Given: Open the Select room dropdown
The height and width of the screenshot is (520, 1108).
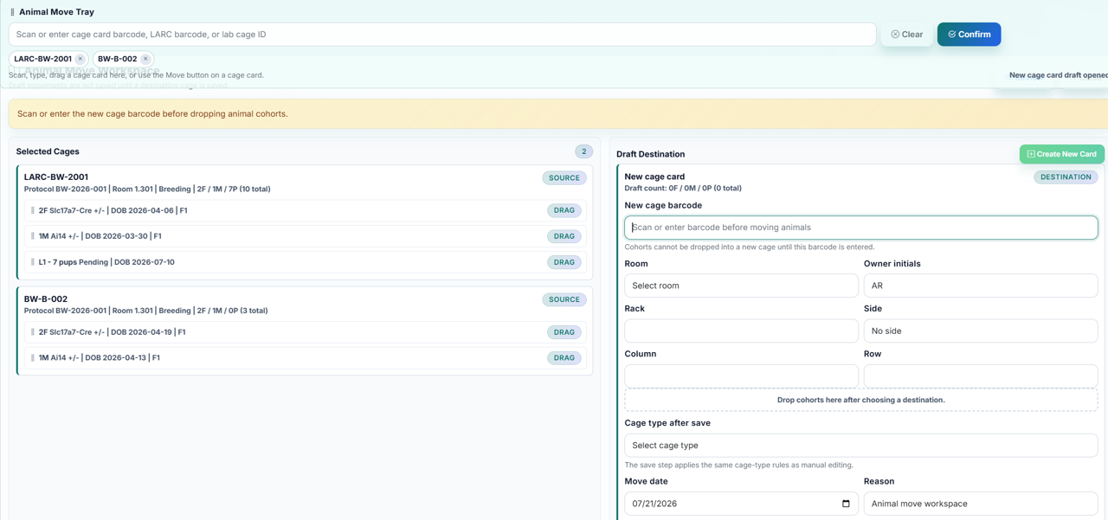Looking at the screenshot, I should [x=741, y=286].
